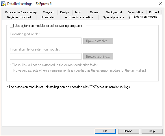Switch to the Program tab
This screenshot has width=165, height=136.
49,12
